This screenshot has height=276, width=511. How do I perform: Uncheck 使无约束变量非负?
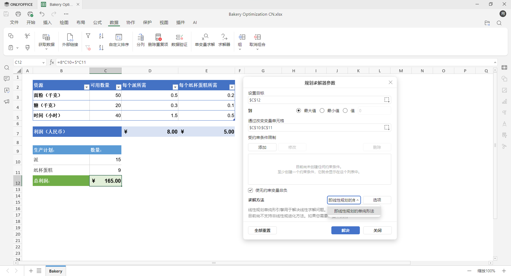[x=250, y=190]
